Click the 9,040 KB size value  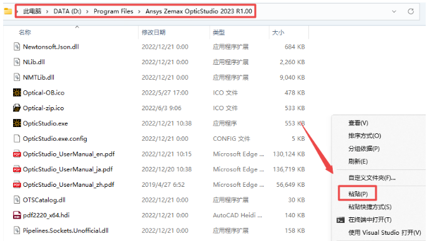(x=292, y=77)
